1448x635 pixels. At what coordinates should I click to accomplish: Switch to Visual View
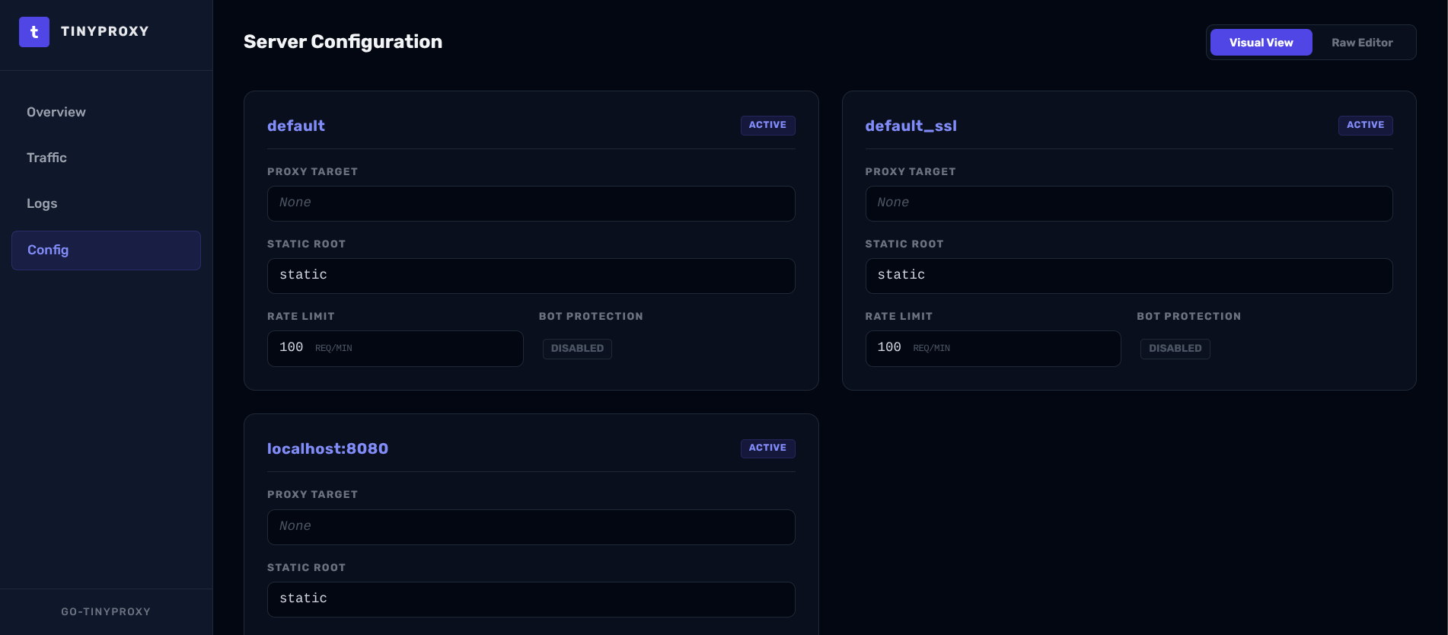[x=1261, y=43]
